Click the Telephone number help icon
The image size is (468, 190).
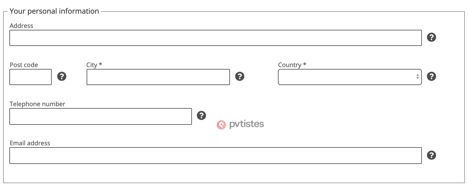pos(202,115)
